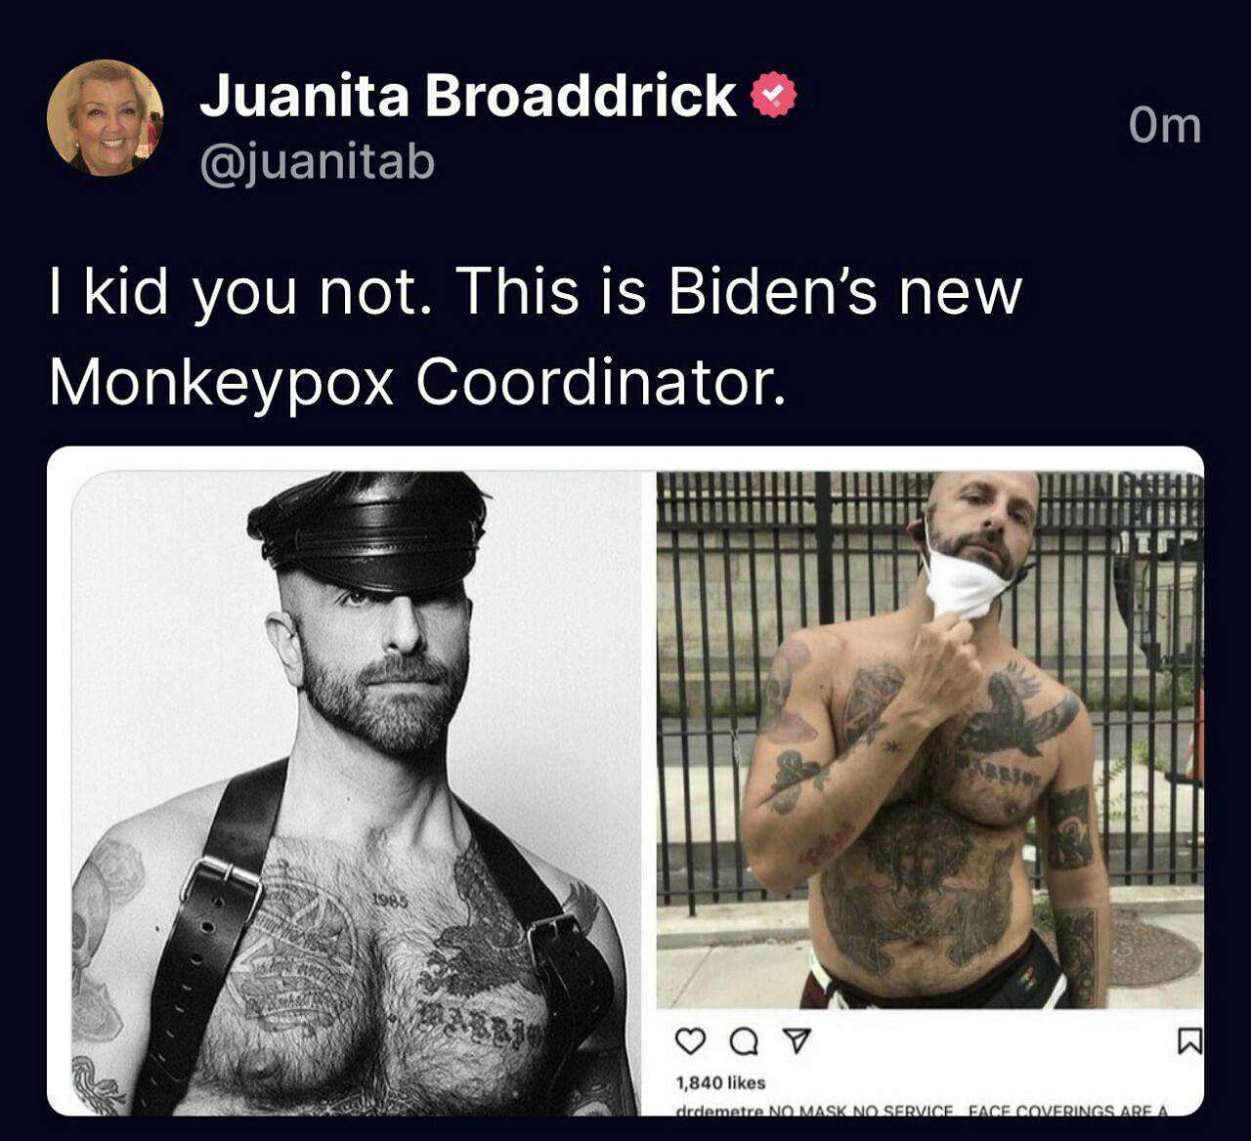The height and width of the screenshot is (1141, 1251).
Task: Click the pink verified badge
Action: (x=773, y=95)
